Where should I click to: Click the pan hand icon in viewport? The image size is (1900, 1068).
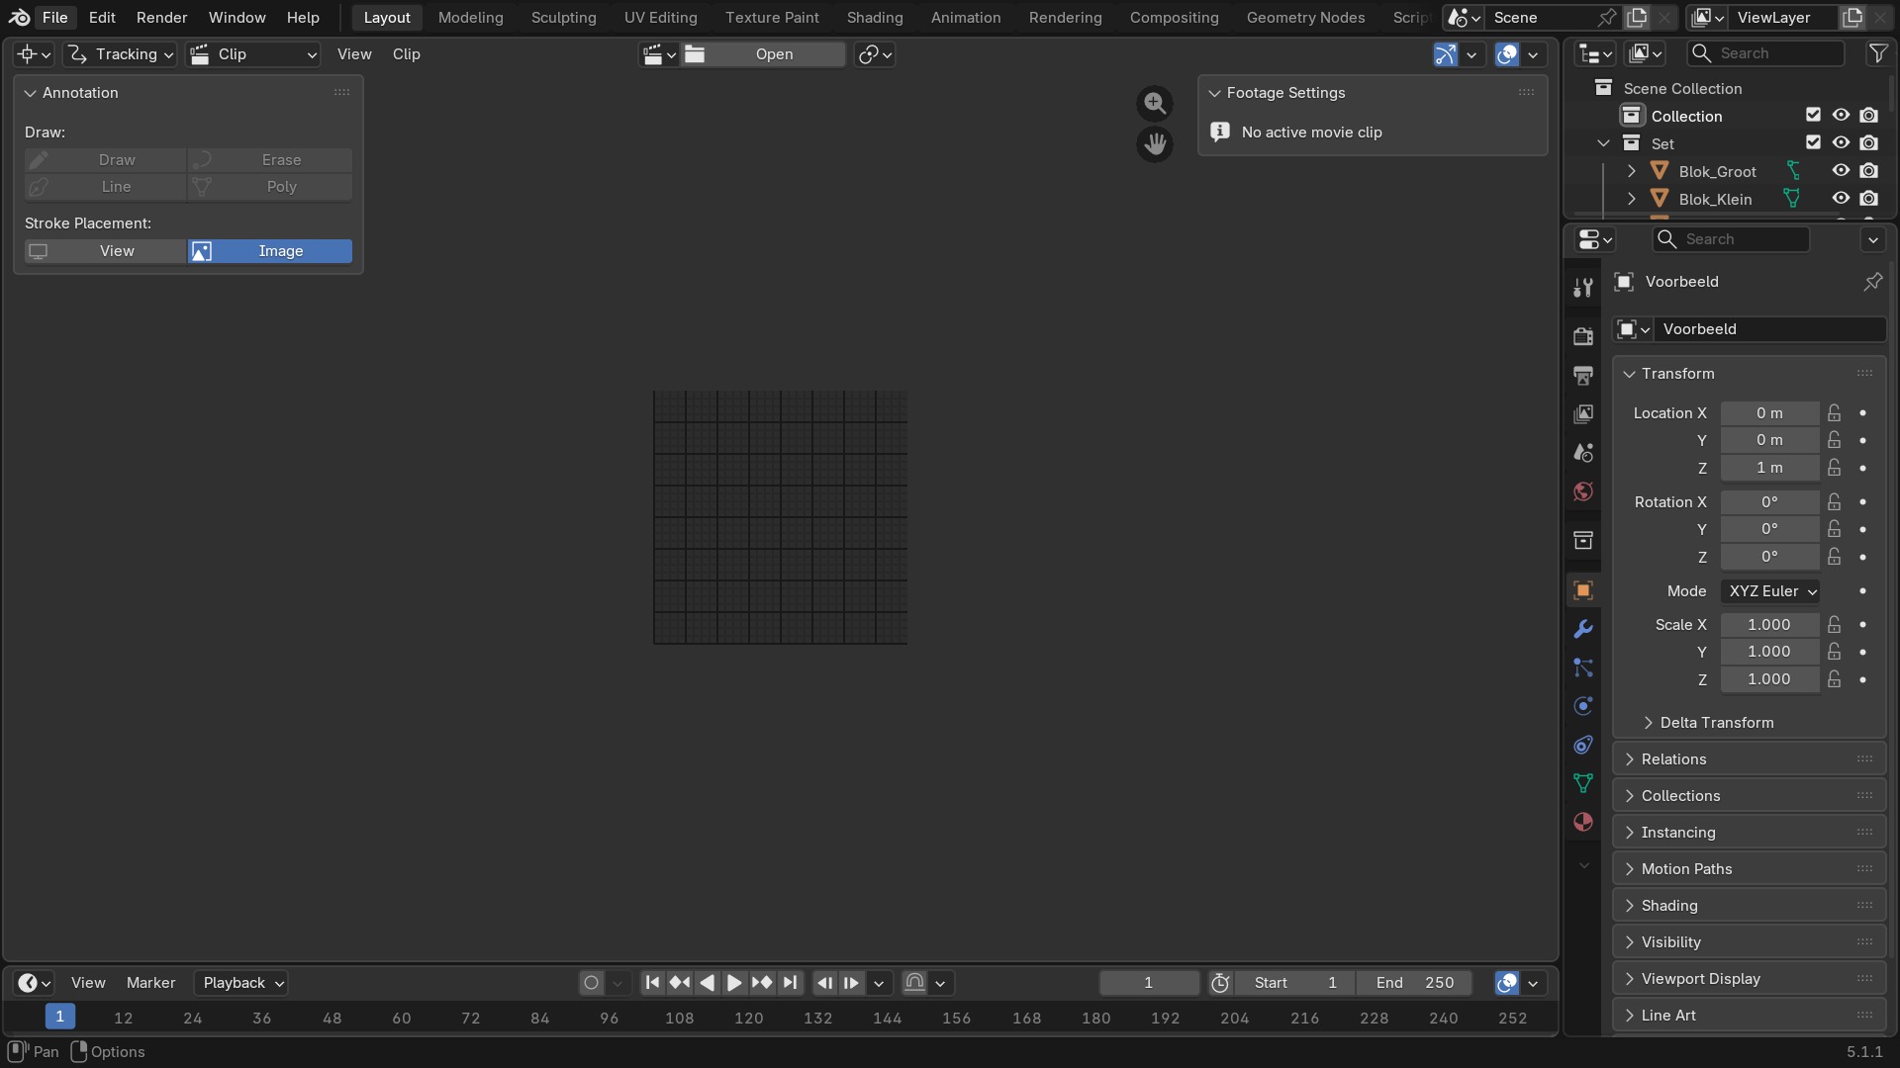(x=1154, y=144)
